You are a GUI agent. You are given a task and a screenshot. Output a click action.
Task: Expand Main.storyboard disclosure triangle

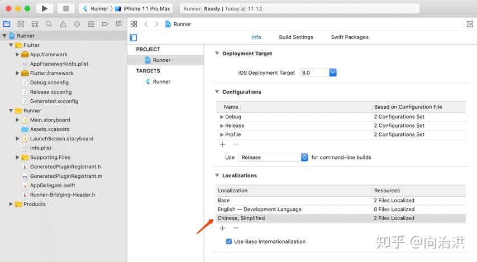[17, 120]
